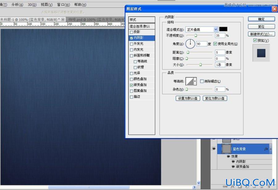The width and height of the screenshot is (278, 190).
Task: Open the 分析(A) menu
Action: (17, 5)
